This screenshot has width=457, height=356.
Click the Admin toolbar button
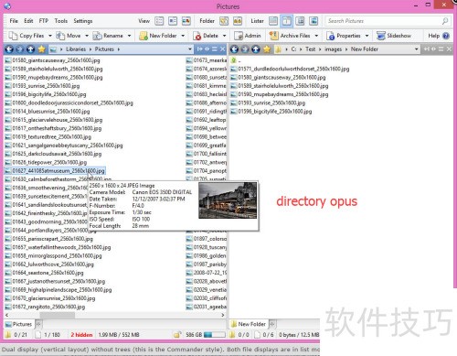pos(248,36)
